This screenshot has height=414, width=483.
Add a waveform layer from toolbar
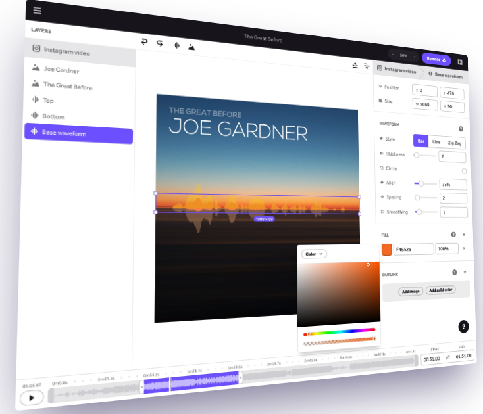(x=176, y=45)
